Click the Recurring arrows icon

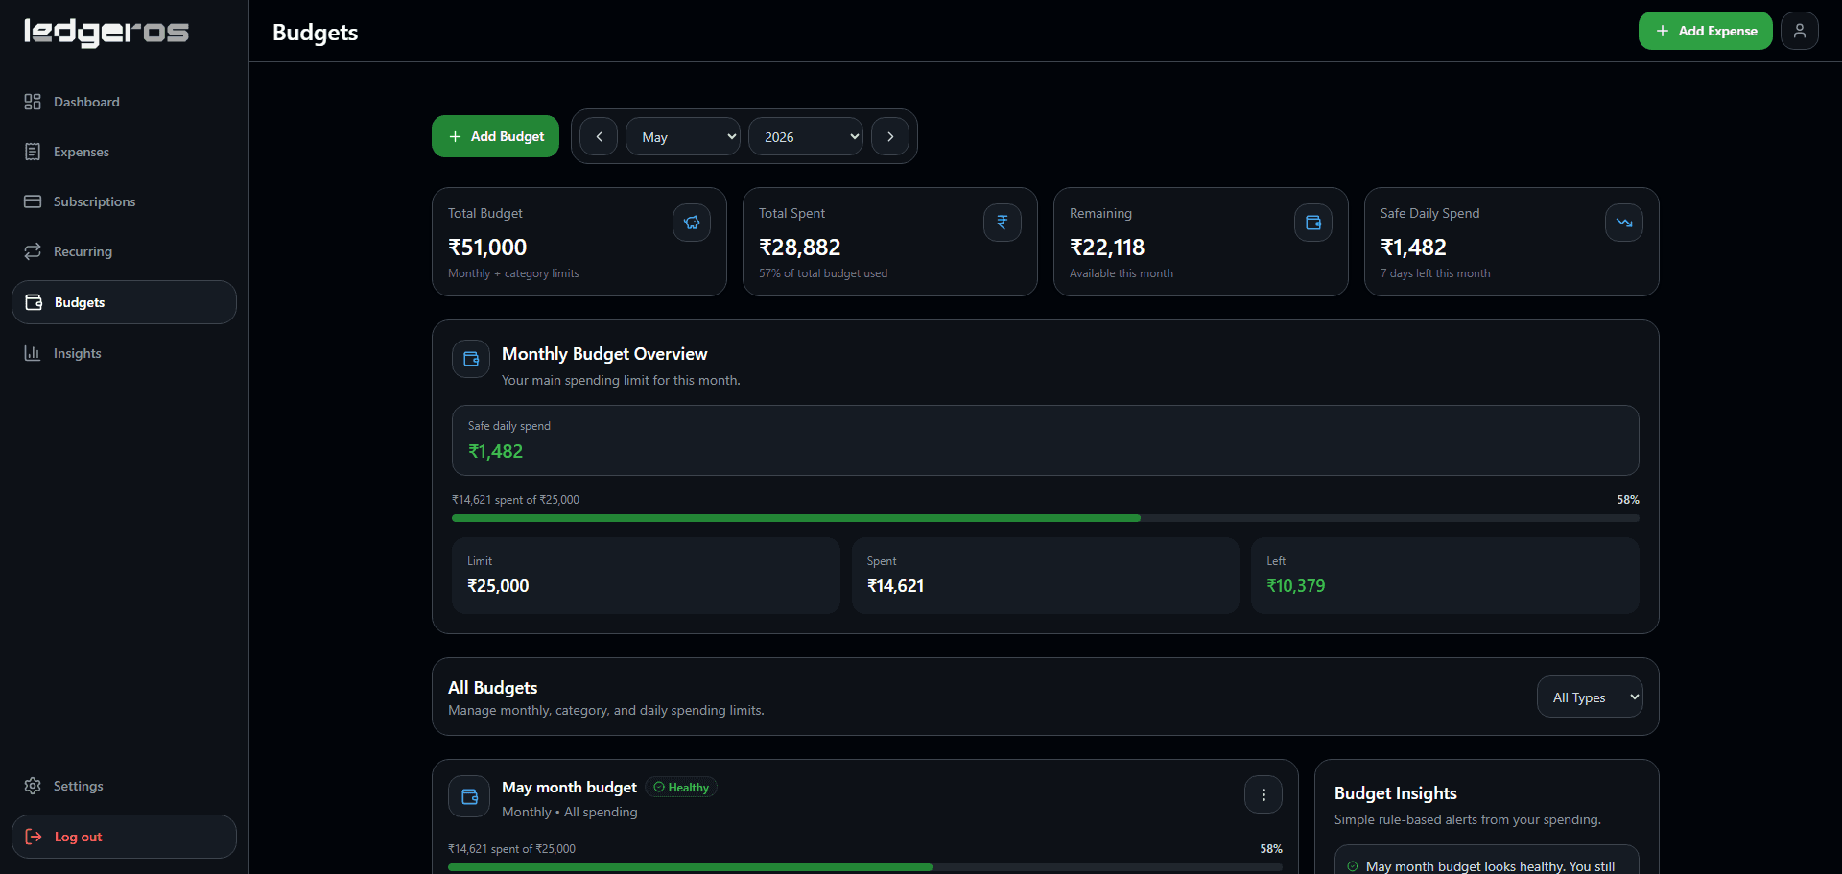pos(33,251)
